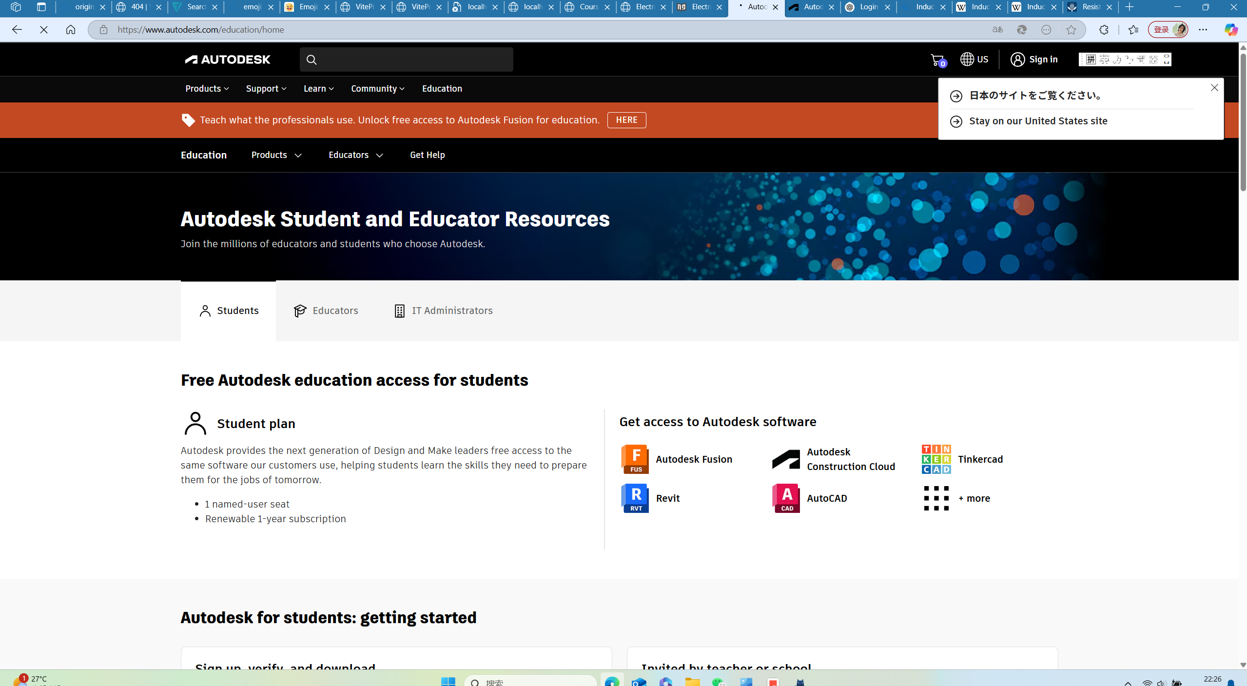Click the '+ more' software link
This screenshot has height=686, width=1247.
(974, 498)
